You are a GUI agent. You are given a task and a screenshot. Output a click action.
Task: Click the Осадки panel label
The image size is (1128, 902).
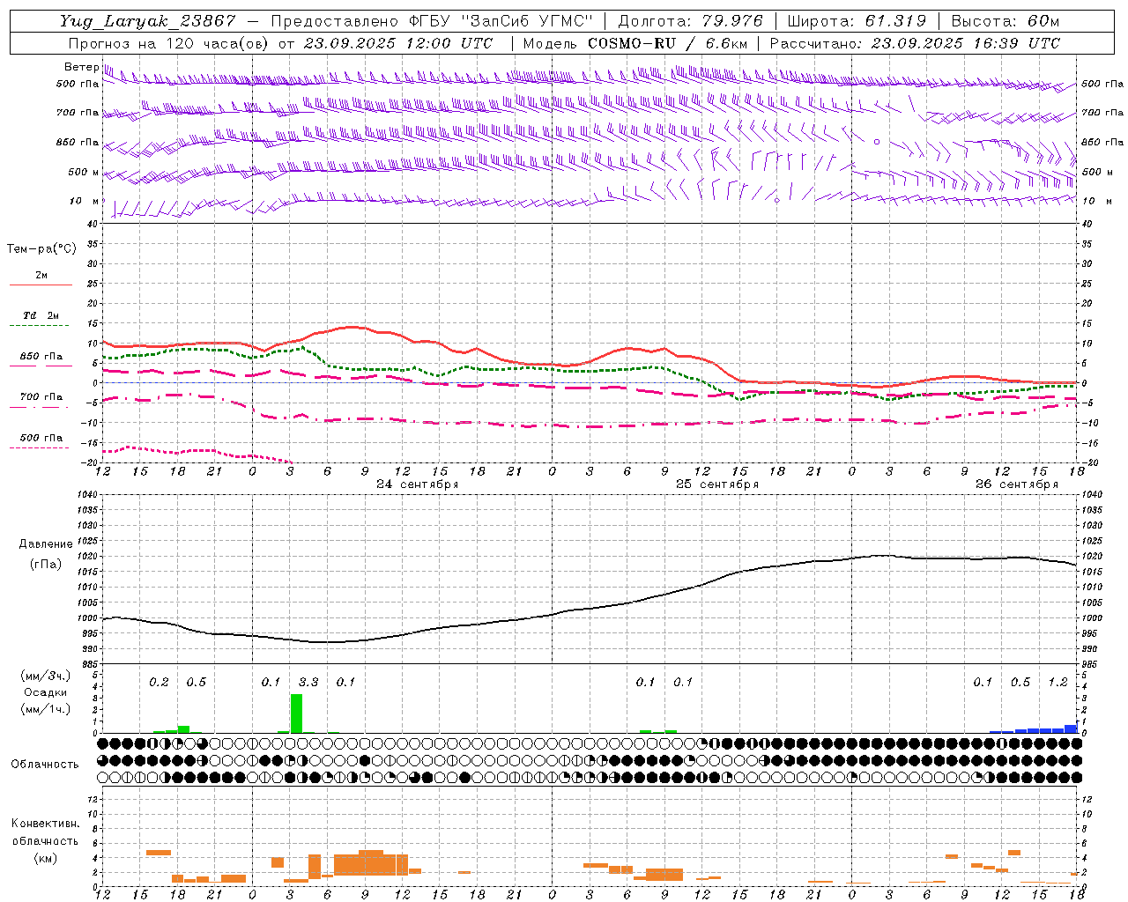tap(46, 692)
